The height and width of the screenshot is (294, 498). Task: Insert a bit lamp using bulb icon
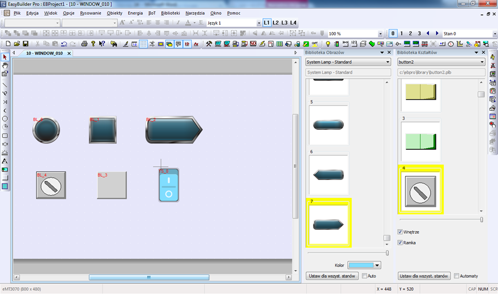[328, 44]
